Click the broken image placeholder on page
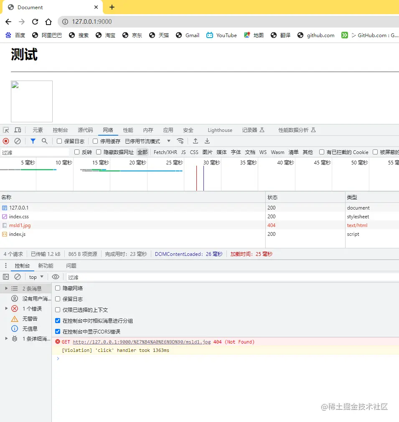Screen dimensions: 399x422 (32, 101)
